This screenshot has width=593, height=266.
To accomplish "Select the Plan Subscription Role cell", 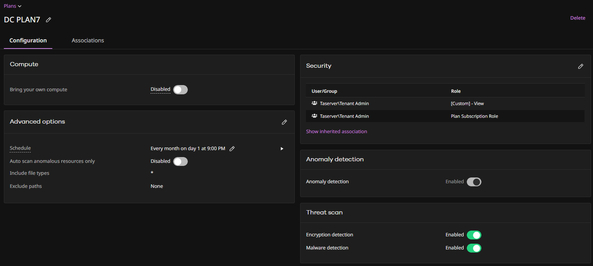I will pos(474,116).
